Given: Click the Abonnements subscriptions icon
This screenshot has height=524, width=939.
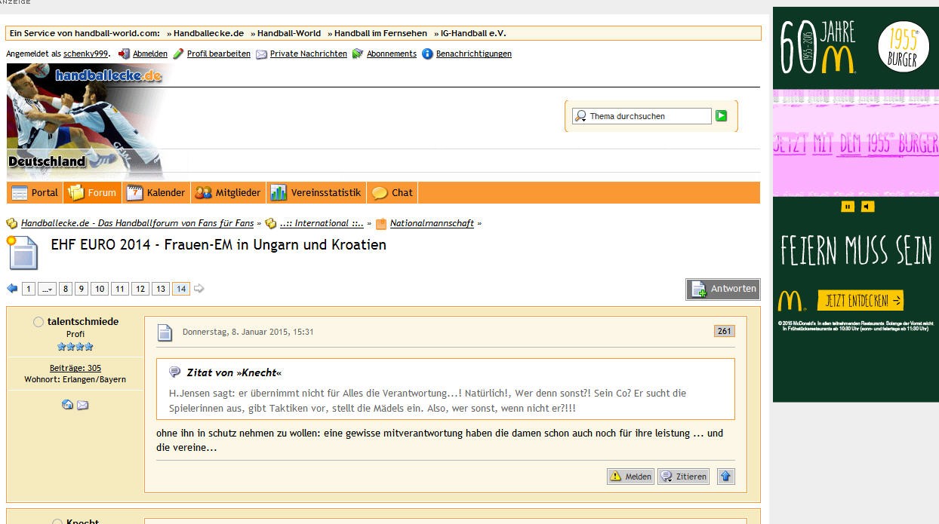Looking at the screenshot, I should [358, 54].
